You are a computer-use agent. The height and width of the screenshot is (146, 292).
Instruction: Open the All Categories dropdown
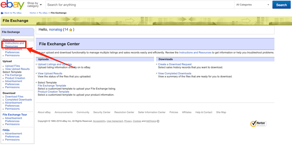click(x=253, y=5)
